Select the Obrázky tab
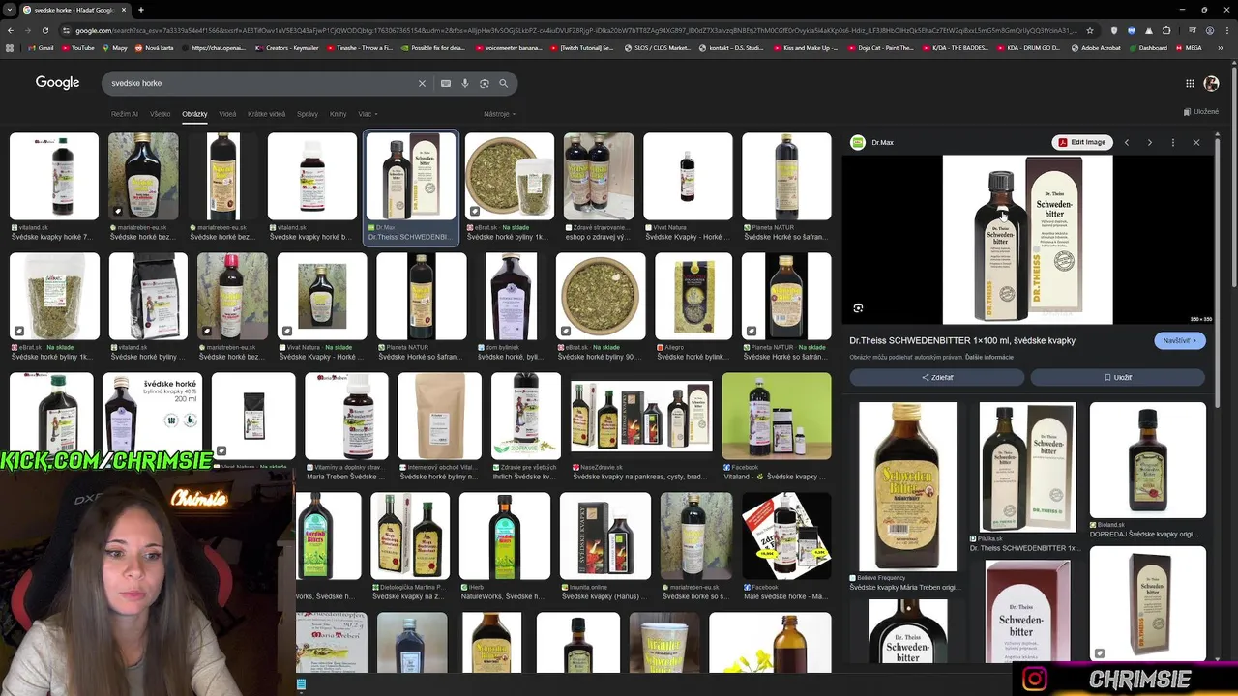Image resolution: width=1238 pixels, height=696 pixels. point(194,114)
